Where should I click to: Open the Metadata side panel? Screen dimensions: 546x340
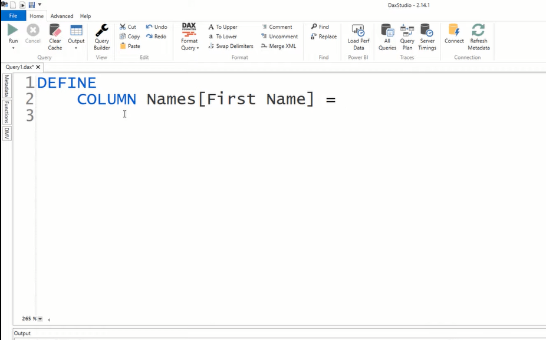coord(6,85)
